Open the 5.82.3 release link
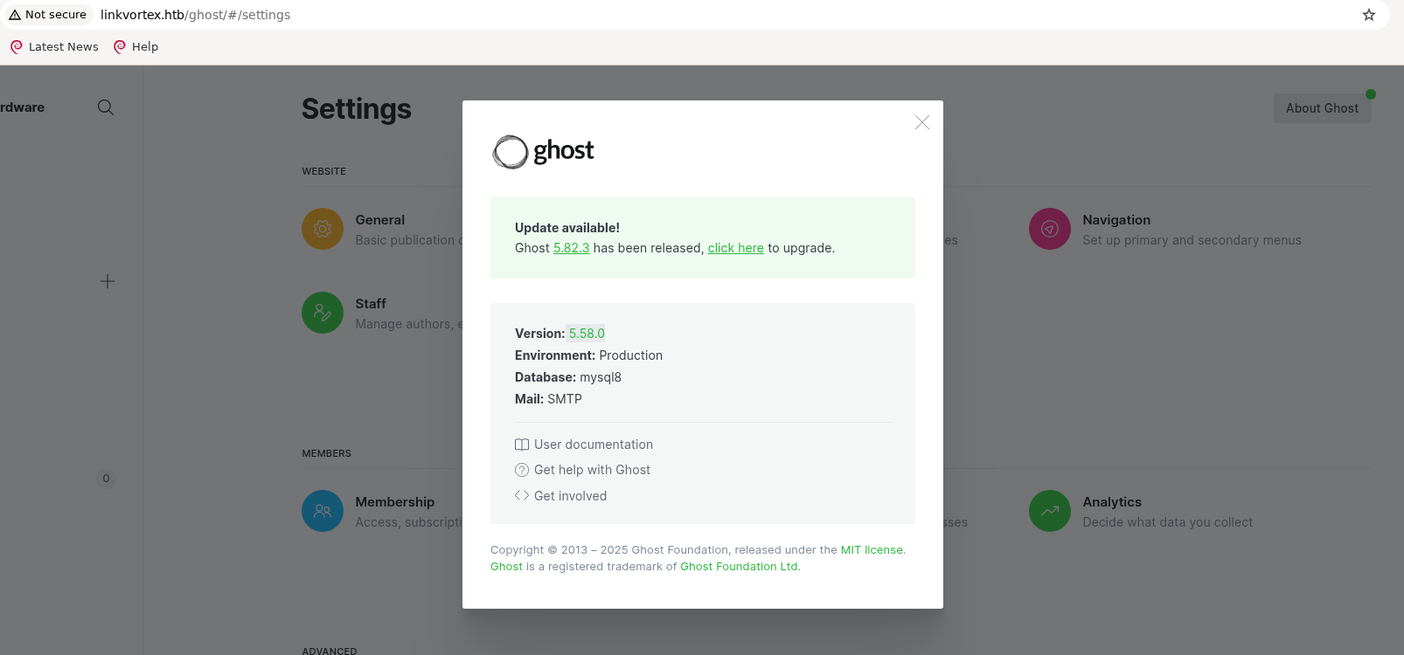 [x=571, y=248]
